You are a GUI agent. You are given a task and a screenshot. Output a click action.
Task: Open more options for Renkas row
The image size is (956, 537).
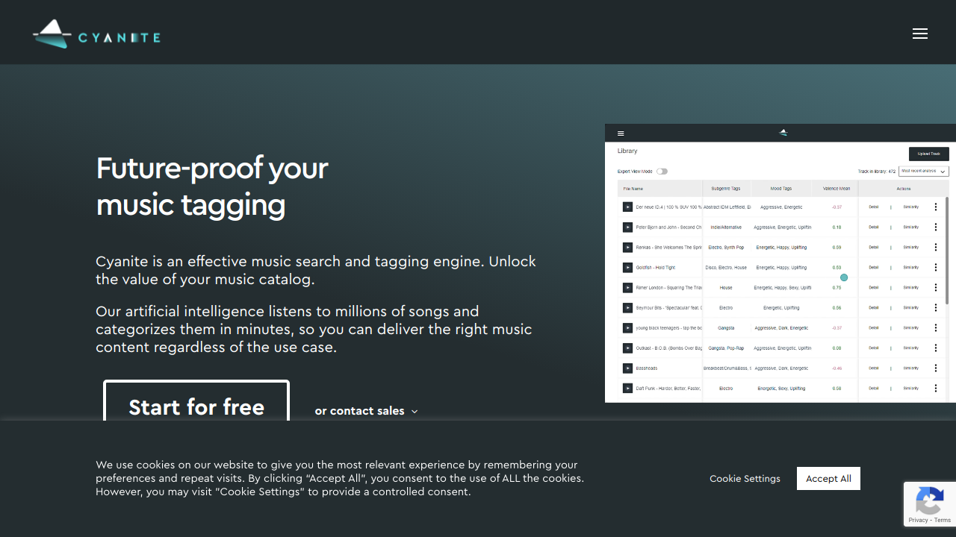click(x=936, y=247)
